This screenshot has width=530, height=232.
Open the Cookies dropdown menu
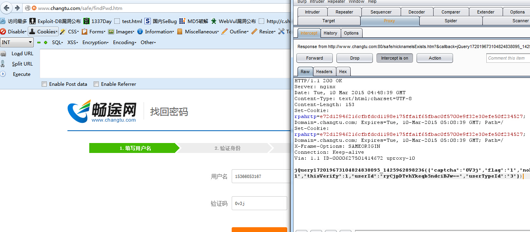pos(43,31)
